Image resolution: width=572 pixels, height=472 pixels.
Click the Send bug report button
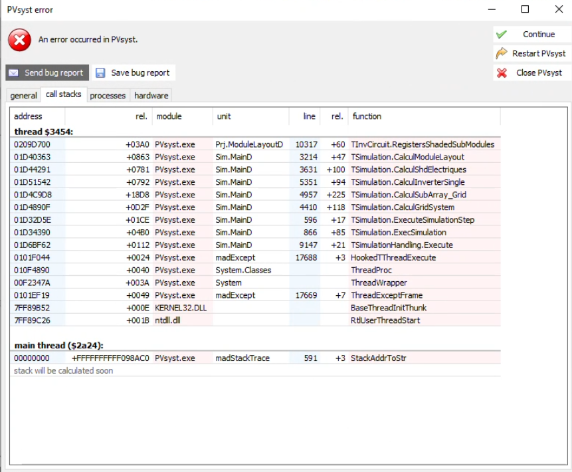point(47,72)
